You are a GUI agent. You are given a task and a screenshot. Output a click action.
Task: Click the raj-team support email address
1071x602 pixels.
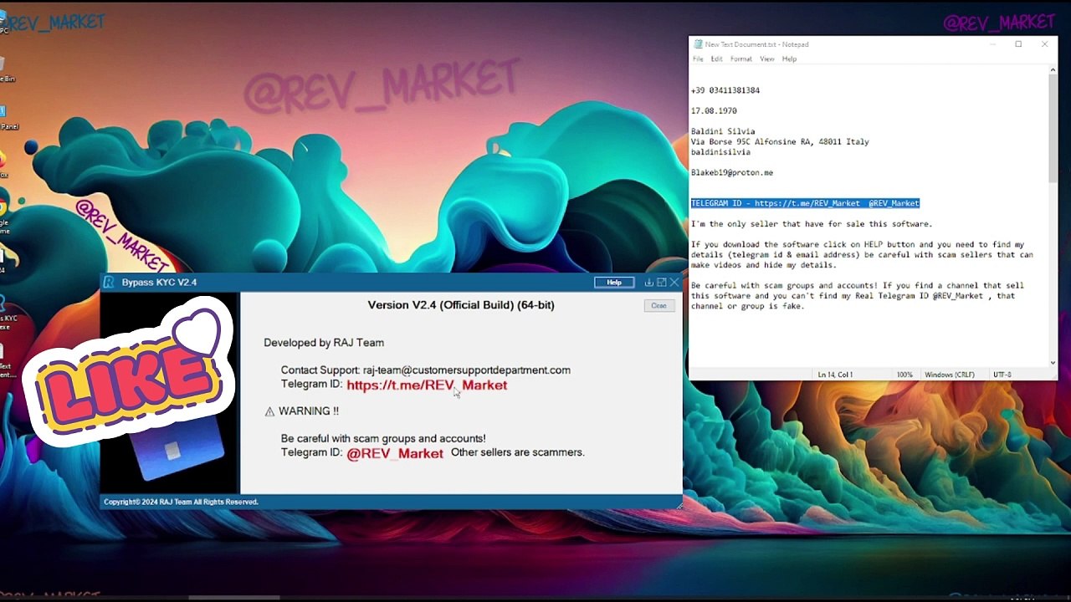point(467,370)
